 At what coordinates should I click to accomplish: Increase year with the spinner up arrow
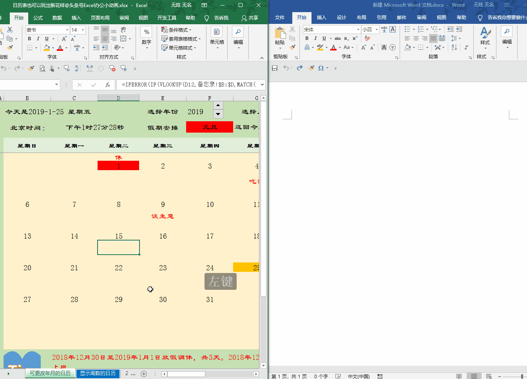click(x=218, y=106)
